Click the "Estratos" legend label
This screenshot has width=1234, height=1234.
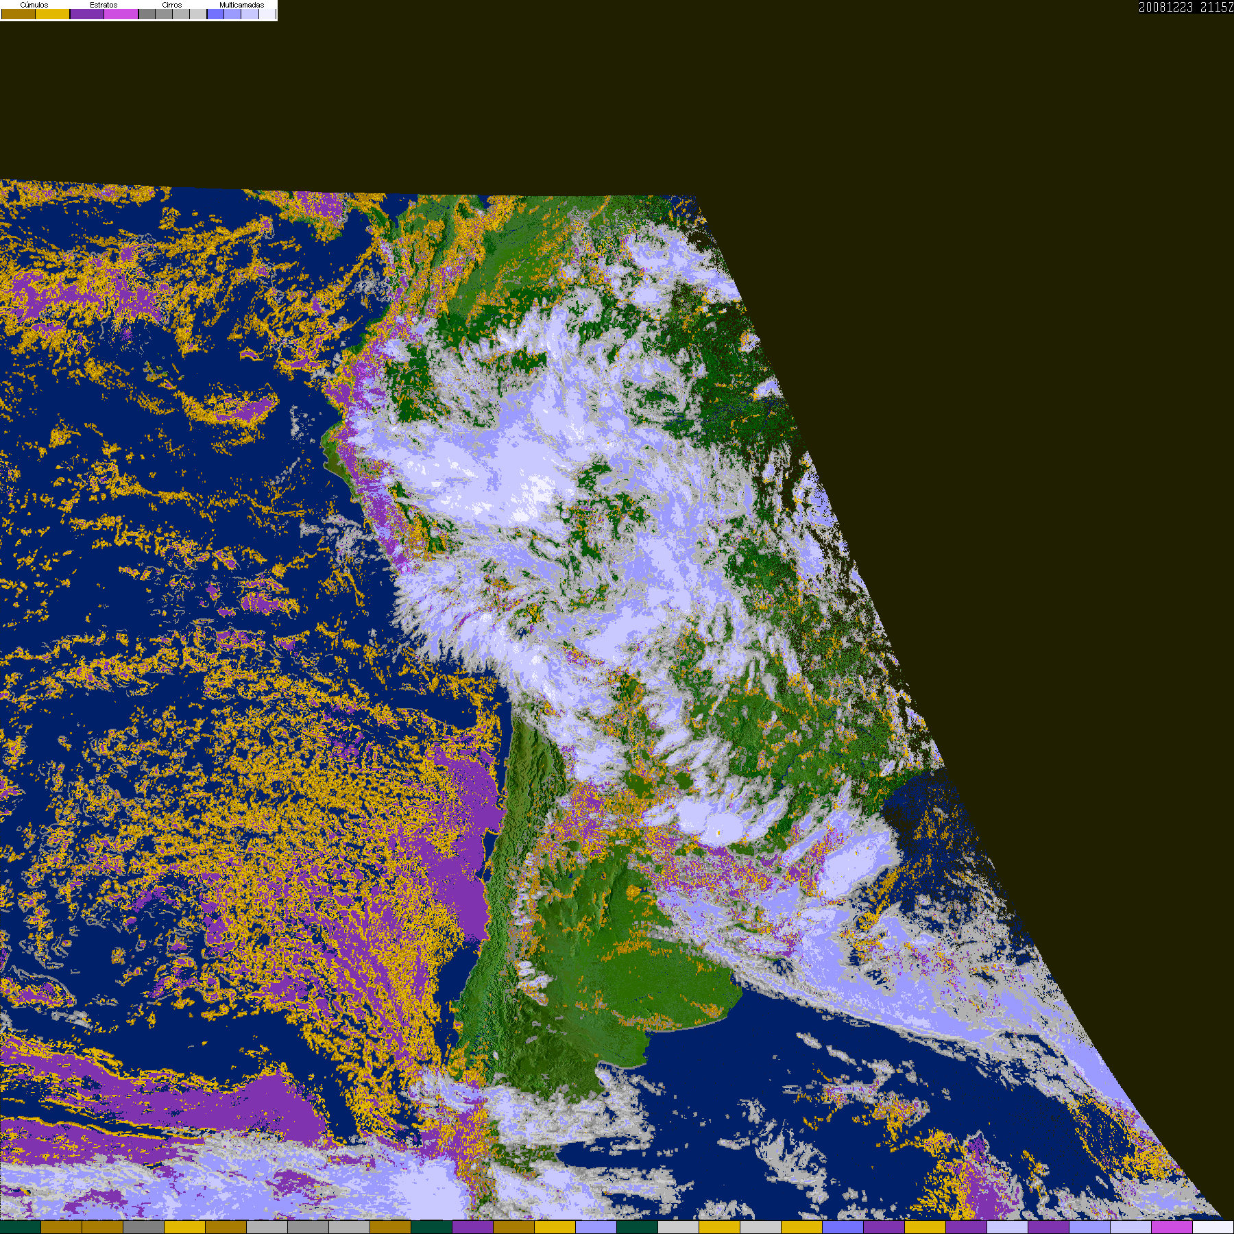coord(104,5)
